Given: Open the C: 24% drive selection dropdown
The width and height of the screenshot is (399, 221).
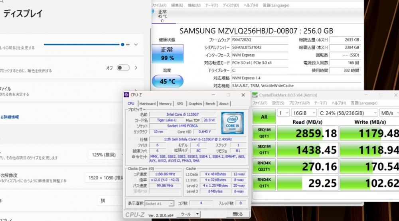Looking at the screenshot, I should tap(347, 113).
